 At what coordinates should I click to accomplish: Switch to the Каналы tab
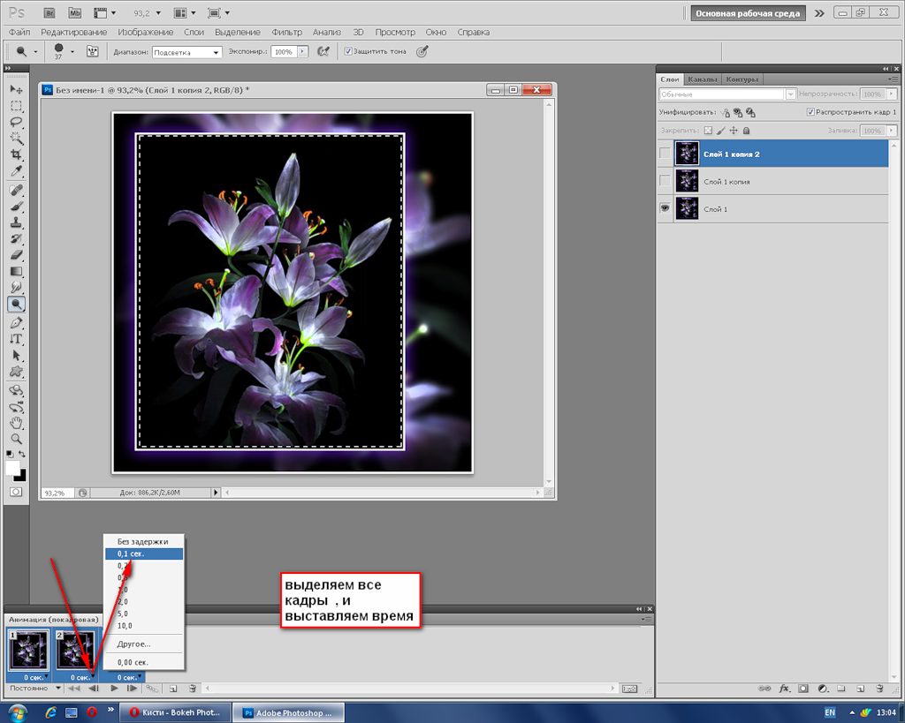[702, 79]
